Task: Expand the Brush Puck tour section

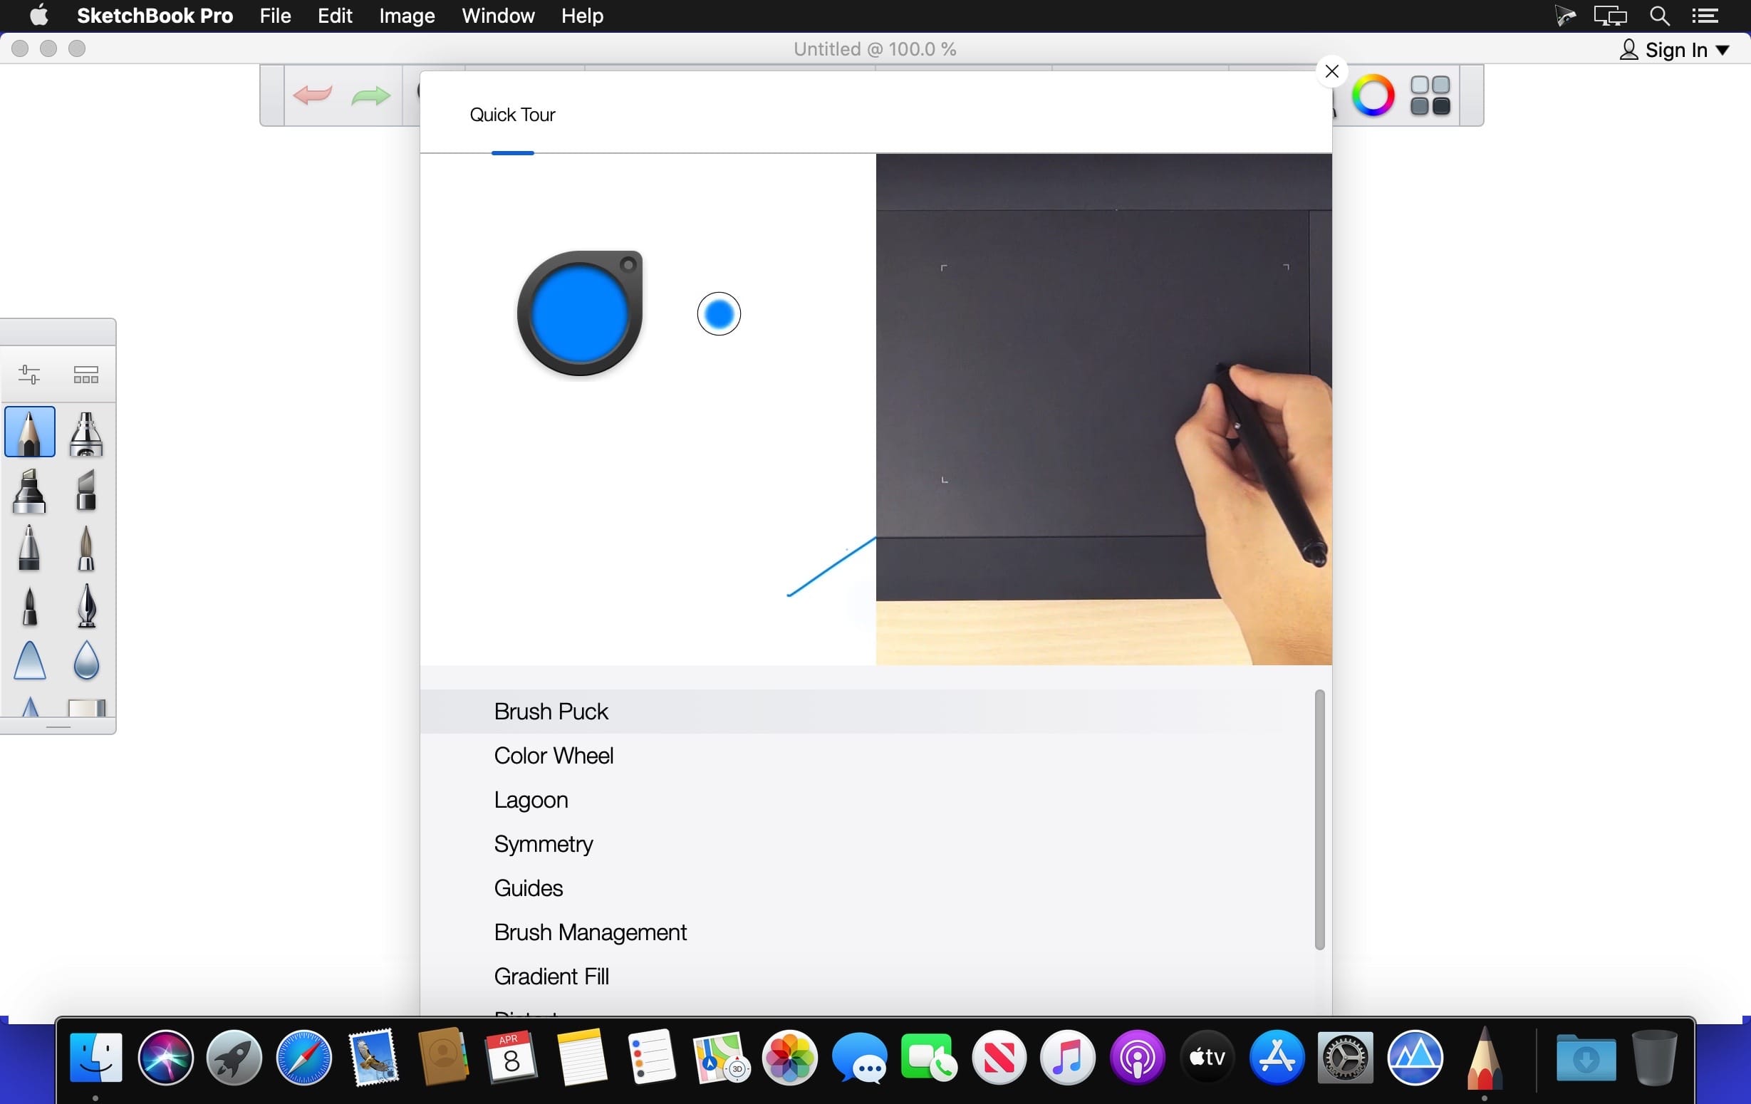Action: pyautogui.click(x=549, y=711)
